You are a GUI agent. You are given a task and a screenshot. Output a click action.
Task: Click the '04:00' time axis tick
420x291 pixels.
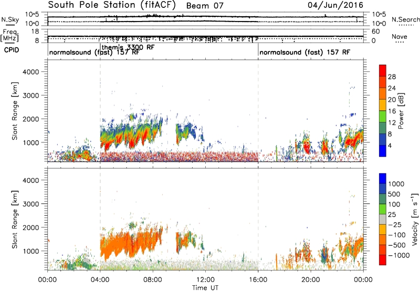[x=100, y=280]
